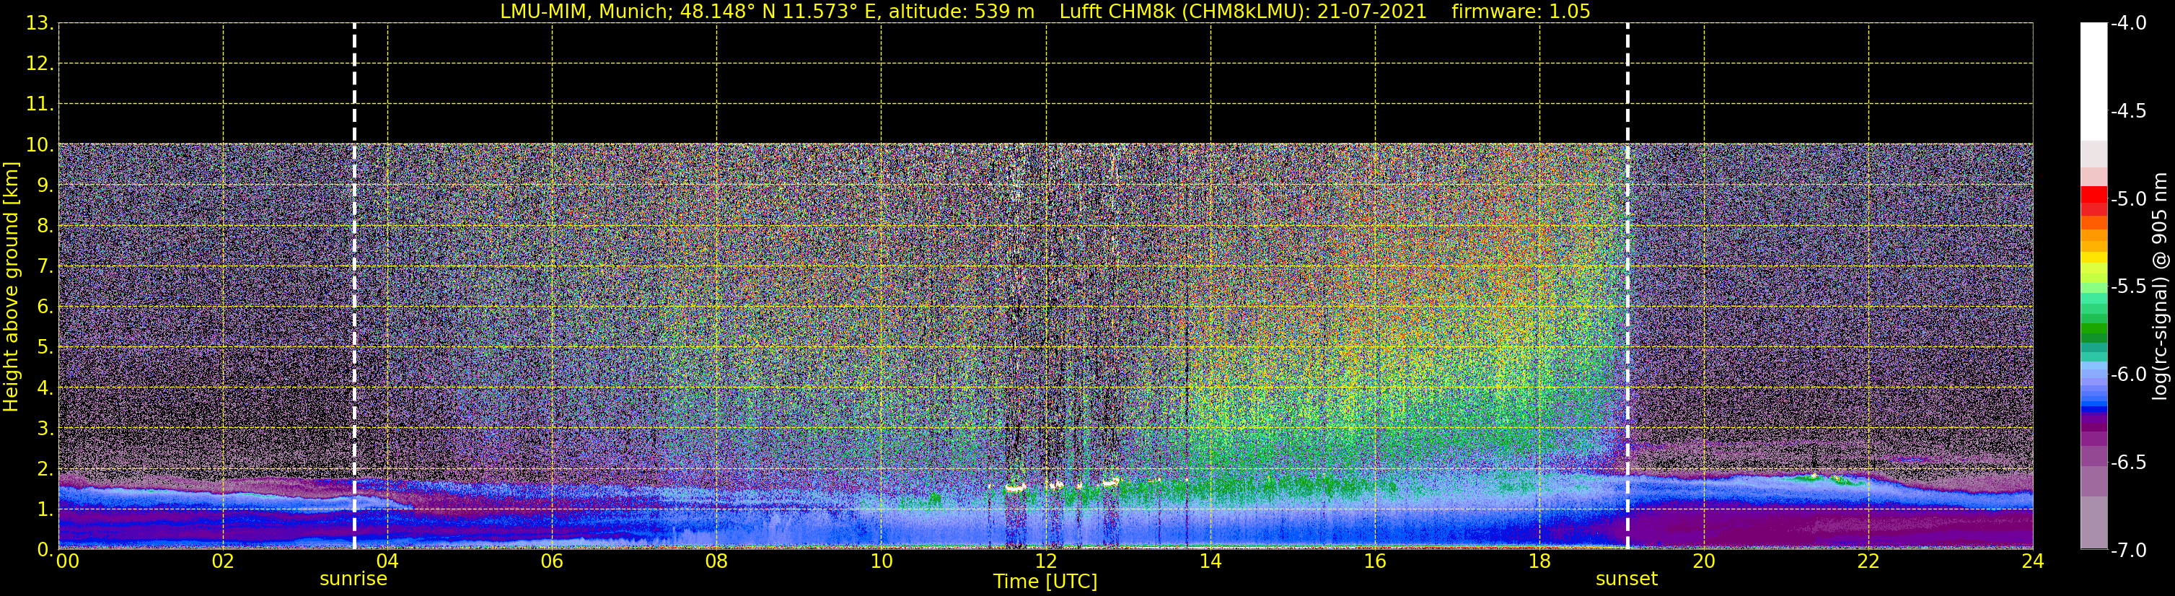2175x596 pixels.
Task: Click the '8.' height axis tick label
Action: pos(45,227)
